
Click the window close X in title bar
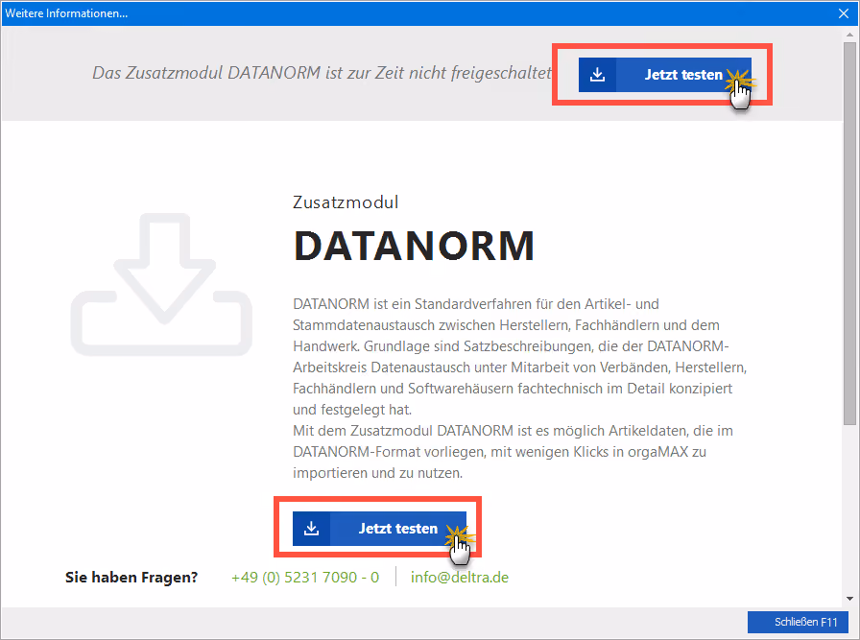pos(844,13)
